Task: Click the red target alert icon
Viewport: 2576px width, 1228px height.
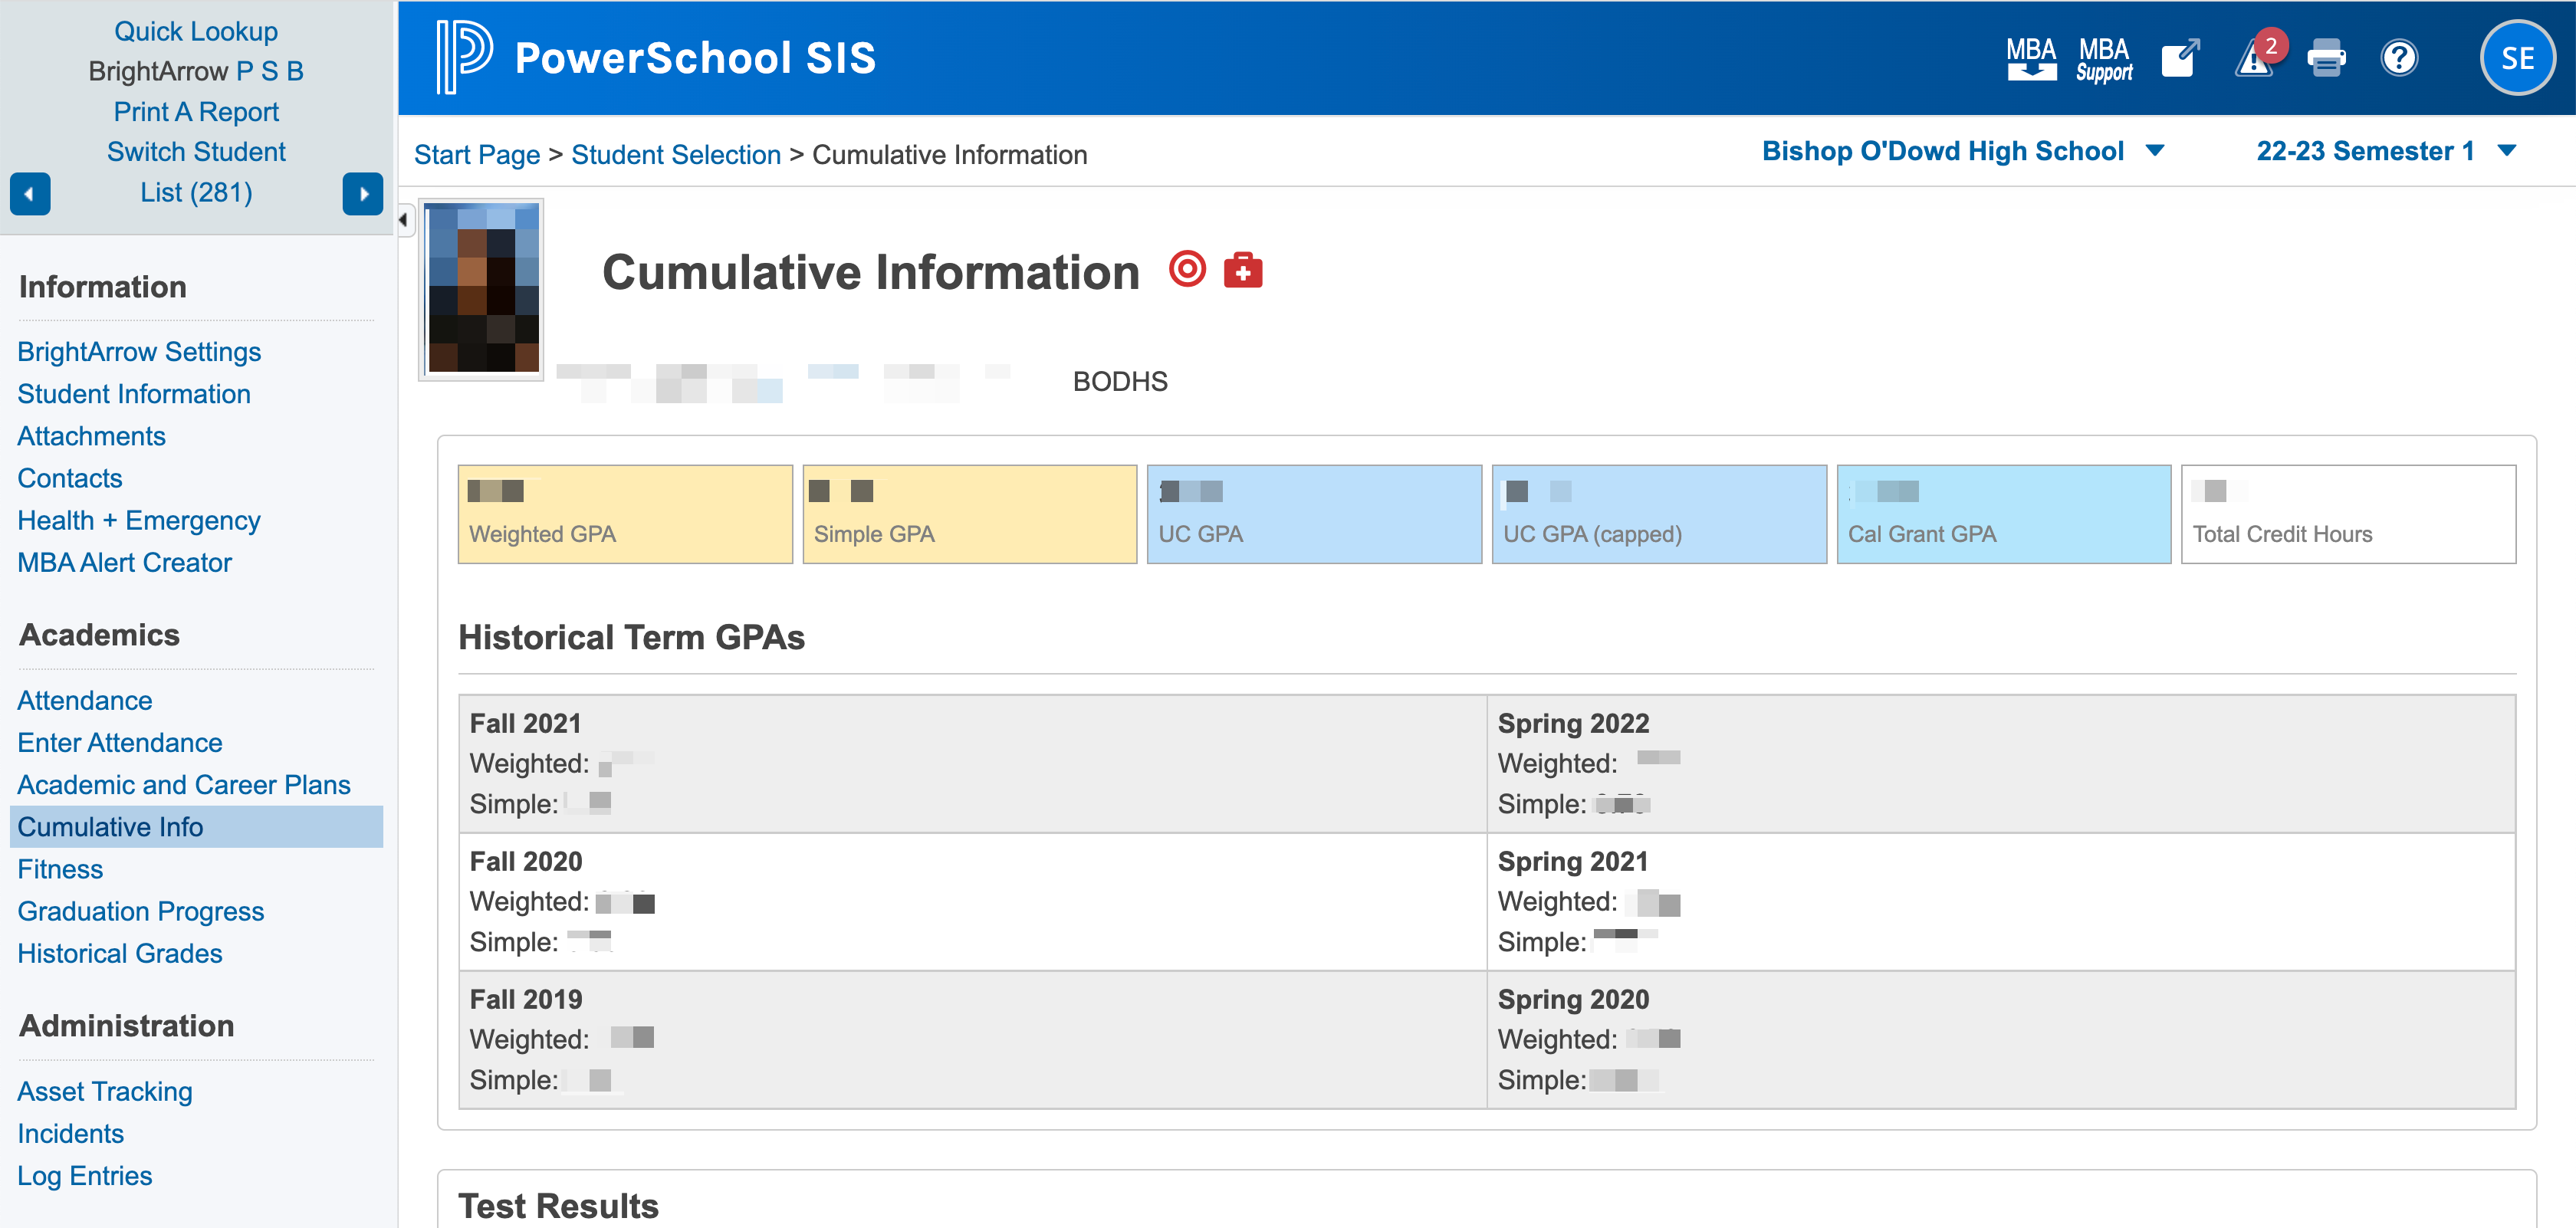Action: point(1187,269)
